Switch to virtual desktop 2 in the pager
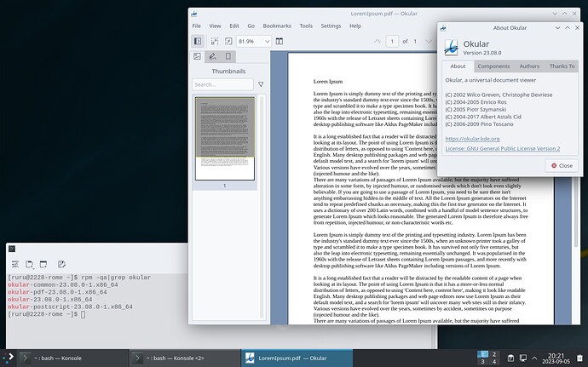The image size is (588, 367). tap(494, 354)
